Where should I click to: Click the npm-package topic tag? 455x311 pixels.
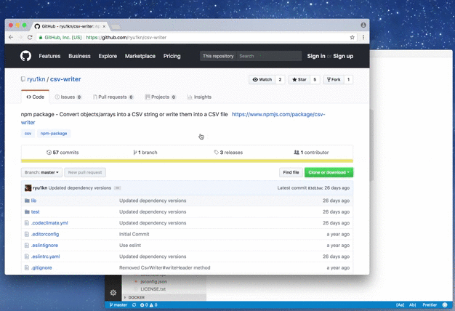54,134
